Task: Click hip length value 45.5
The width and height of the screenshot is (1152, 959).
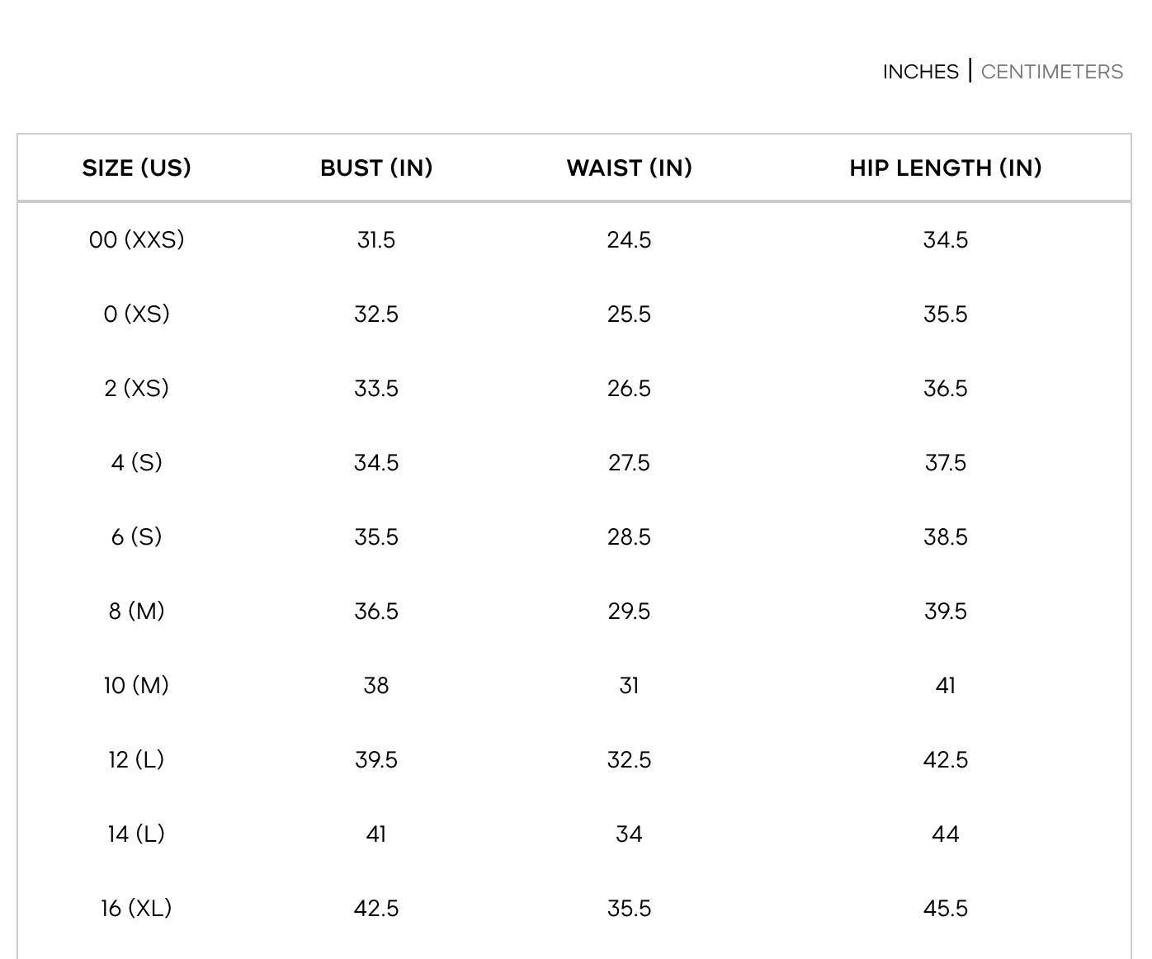Action: click(945, 908)
